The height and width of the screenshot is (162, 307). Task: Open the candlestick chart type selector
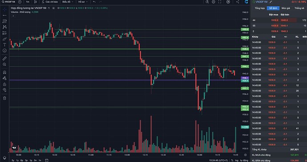(x=36, y=2)
